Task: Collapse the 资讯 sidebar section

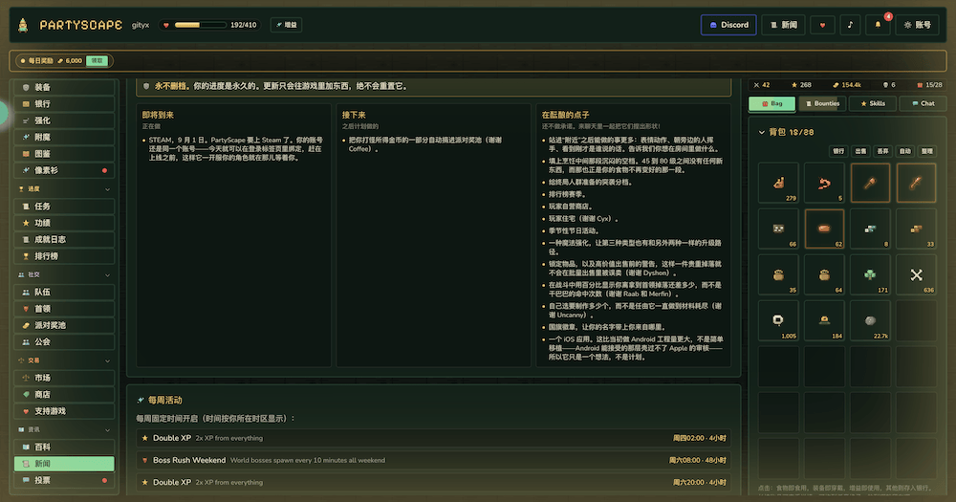Action: pos(64,429)
